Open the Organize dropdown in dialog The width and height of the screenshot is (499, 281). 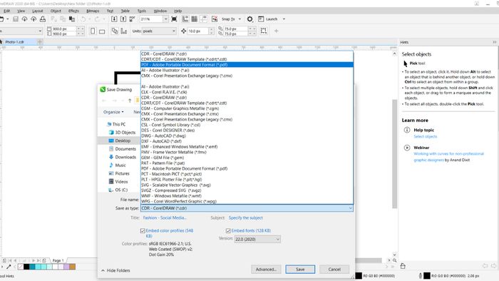point(113,112)
